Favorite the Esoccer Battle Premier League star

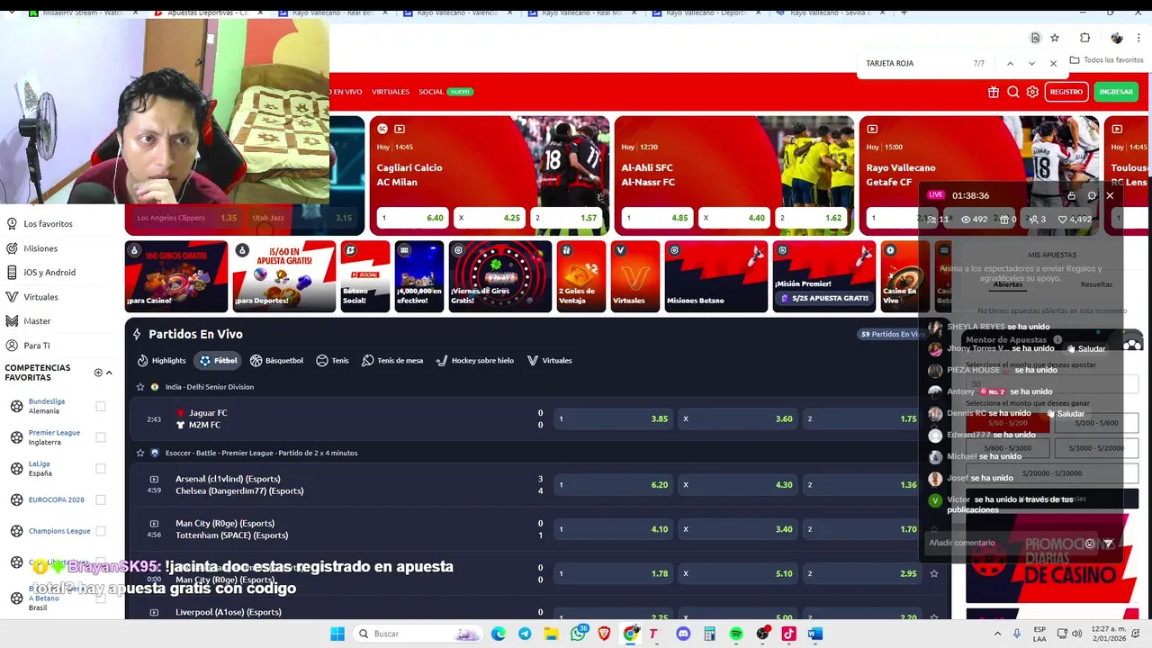[x=139, y=453]
